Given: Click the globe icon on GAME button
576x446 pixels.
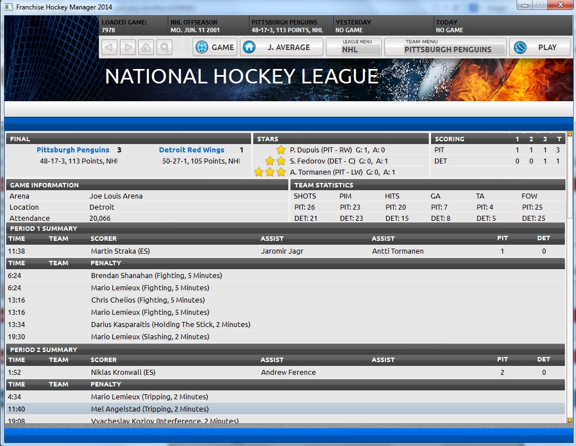Looking at the screenshot, I should pyautogui.click(x=202, y=47).
